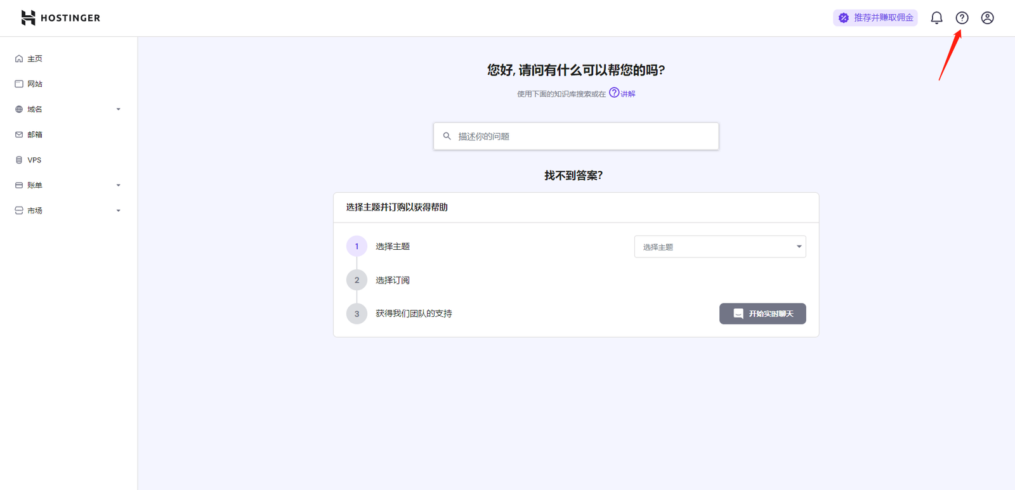This screenshot has width=1015, height=490.
Task: Click the search magnifier icon
Action: [447, 136]
